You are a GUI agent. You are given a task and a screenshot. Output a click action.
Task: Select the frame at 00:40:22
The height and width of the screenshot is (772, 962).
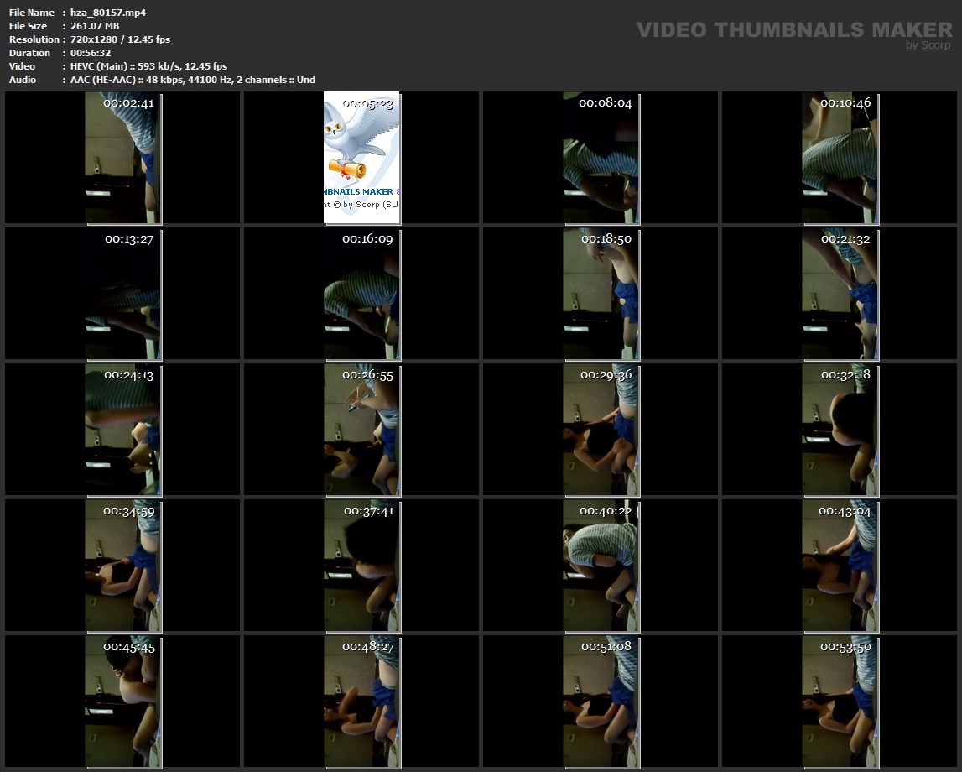[601, 566]
